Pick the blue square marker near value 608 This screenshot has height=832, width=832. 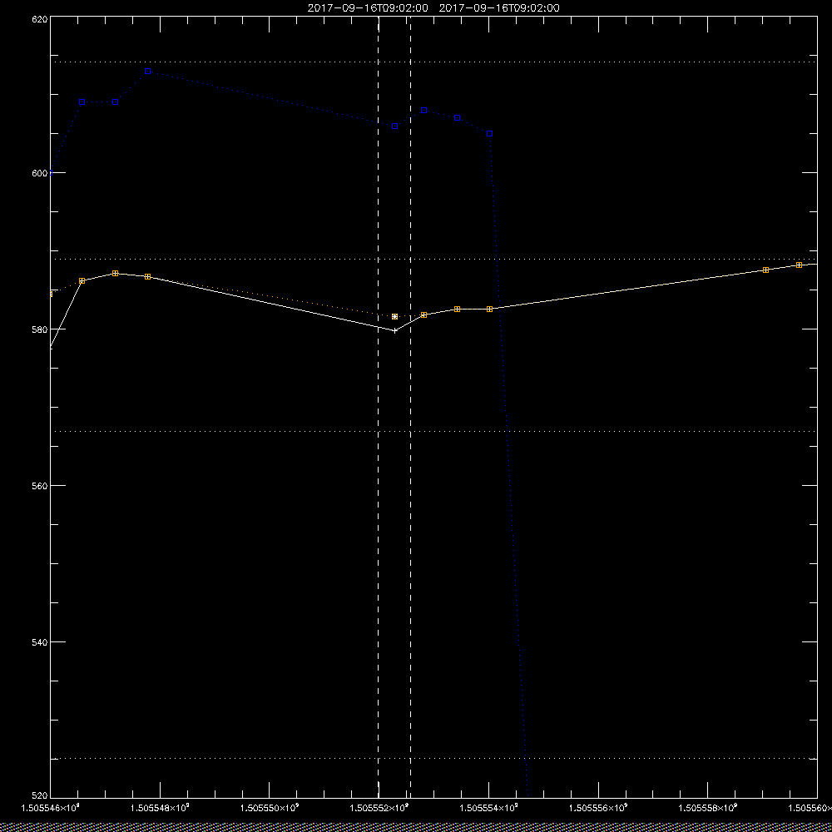[424, 111]
